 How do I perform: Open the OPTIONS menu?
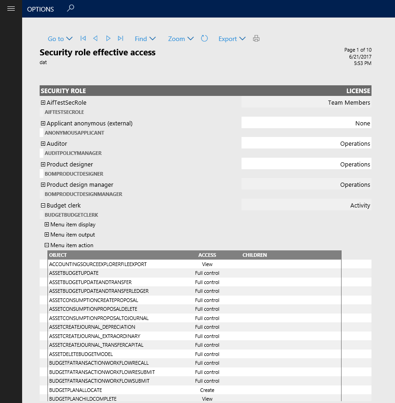click(x=40, y=9)
